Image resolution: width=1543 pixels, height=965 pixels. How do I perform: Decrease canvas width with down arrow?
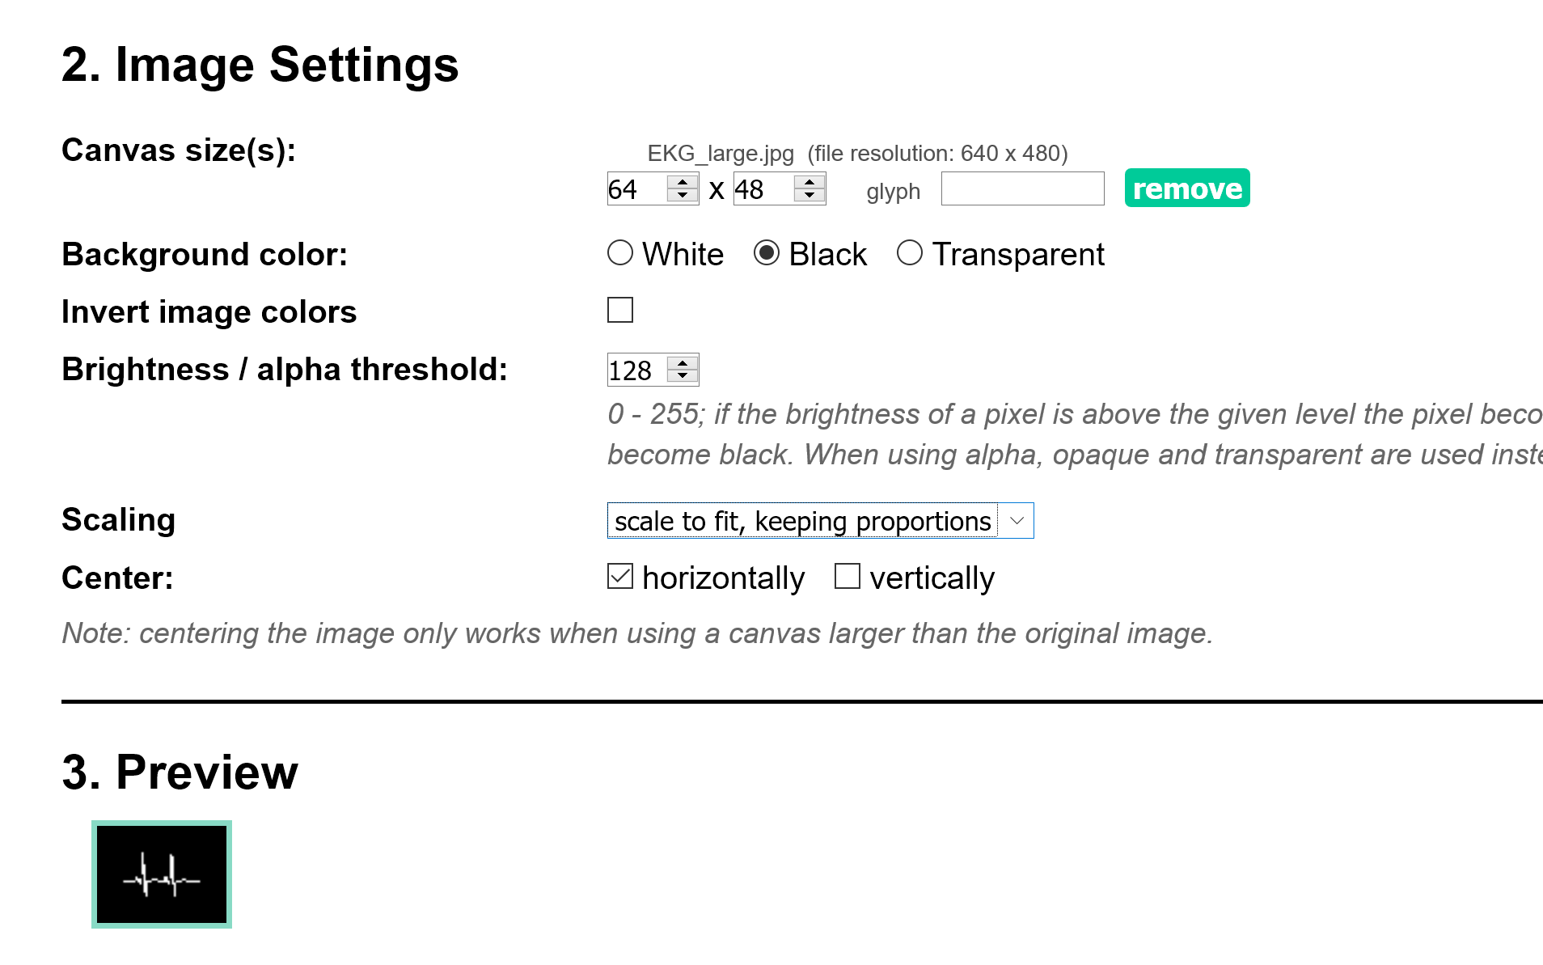pyautogui.click(x=683, y=195)
